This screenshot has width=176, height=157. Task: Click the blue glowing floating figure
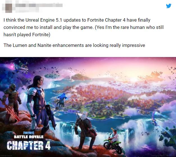[62, 100]
